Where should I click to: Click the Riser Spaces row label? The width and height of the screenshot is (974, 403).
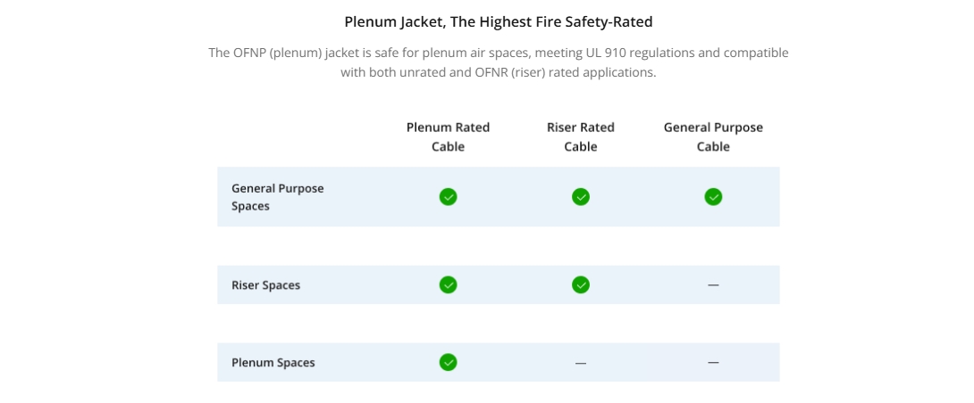click(x=266, y=285)
